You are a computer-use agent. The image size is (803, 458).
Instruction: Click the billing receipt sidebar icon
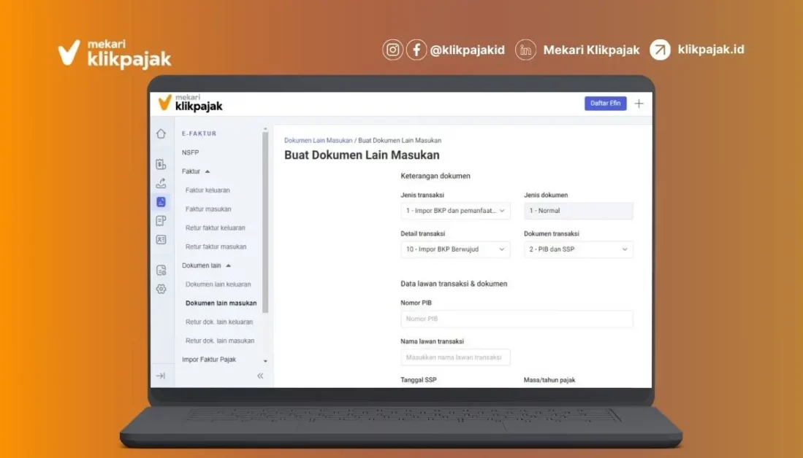(161, 164)
